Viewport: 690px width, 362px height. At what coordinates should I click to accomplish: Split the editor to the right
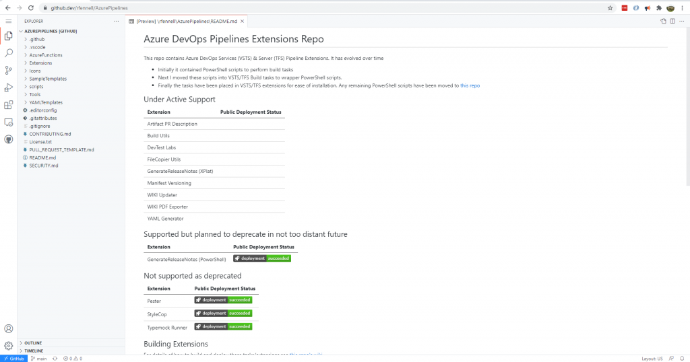pyautogui.click(x=672, y=21)
